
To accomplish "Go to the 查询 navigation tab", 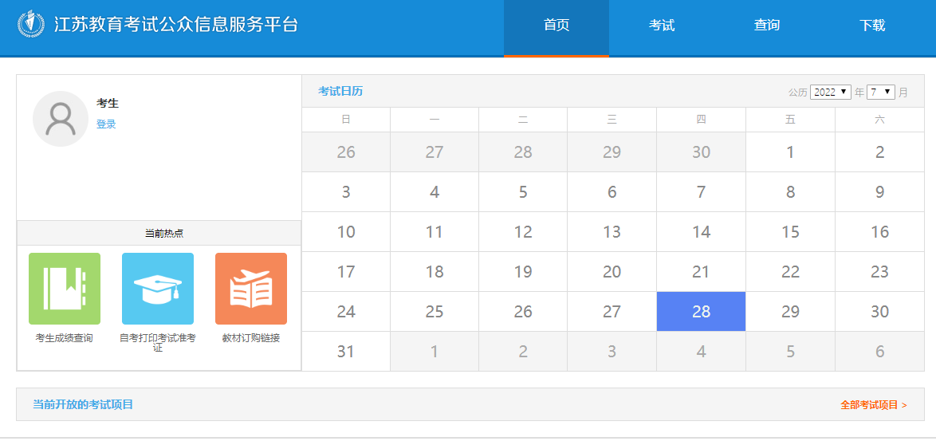I will click(767, 26).
